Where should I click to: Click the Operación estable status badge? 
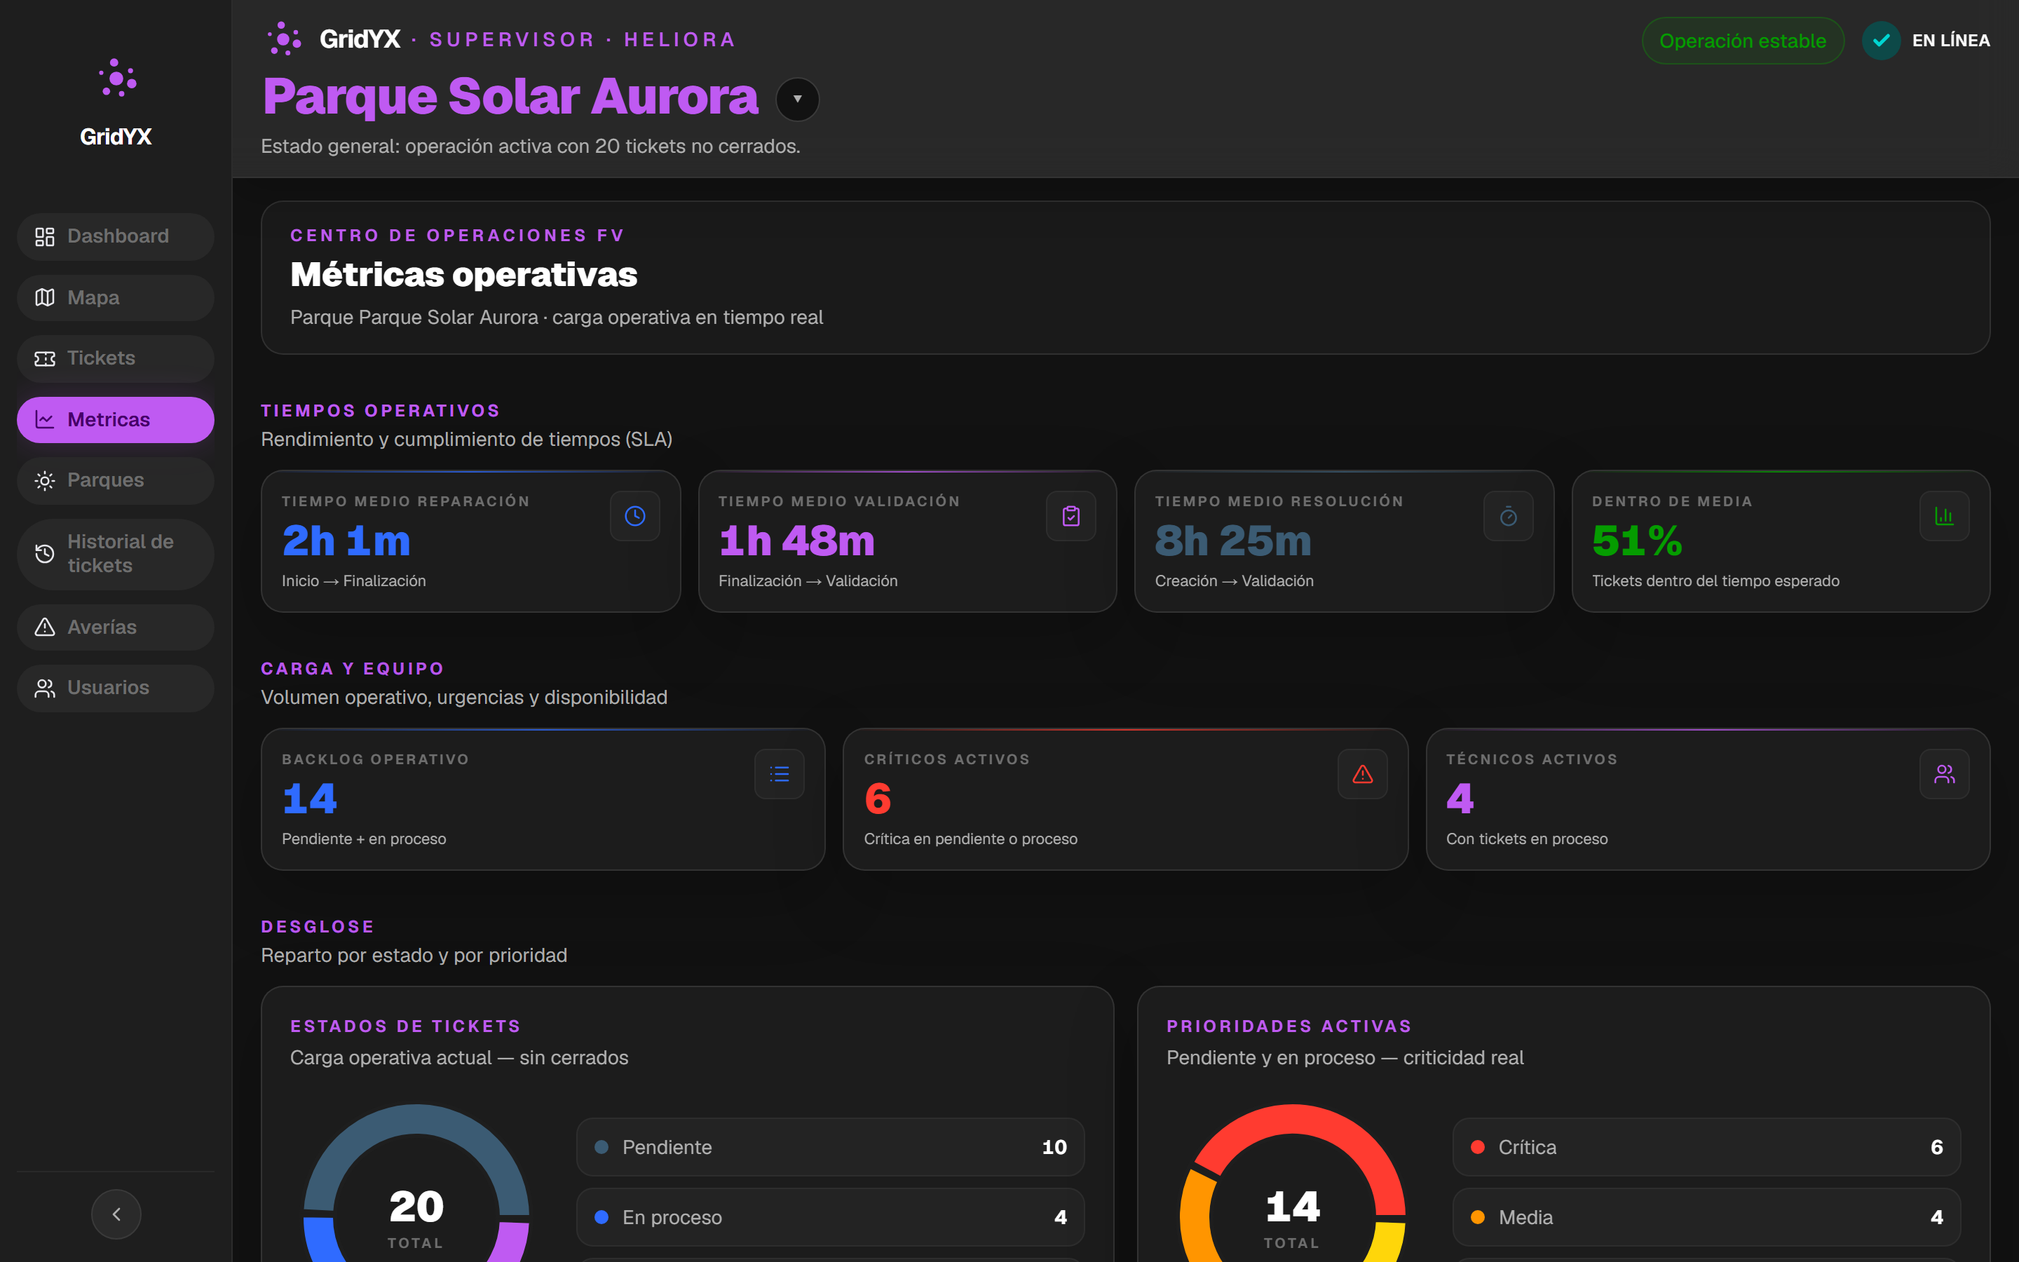coord(1743,40)
